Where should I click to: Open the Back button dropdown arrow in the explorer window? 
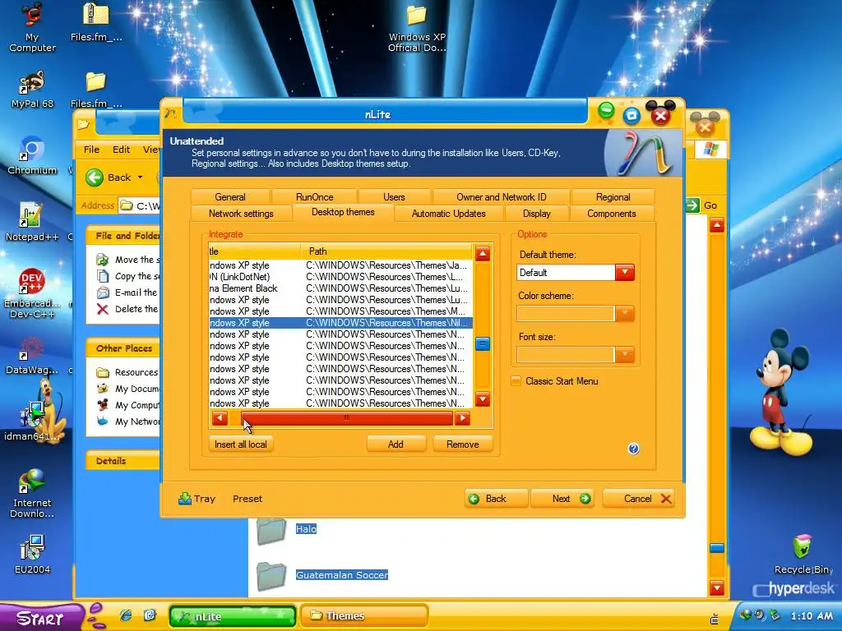point(140,177)
